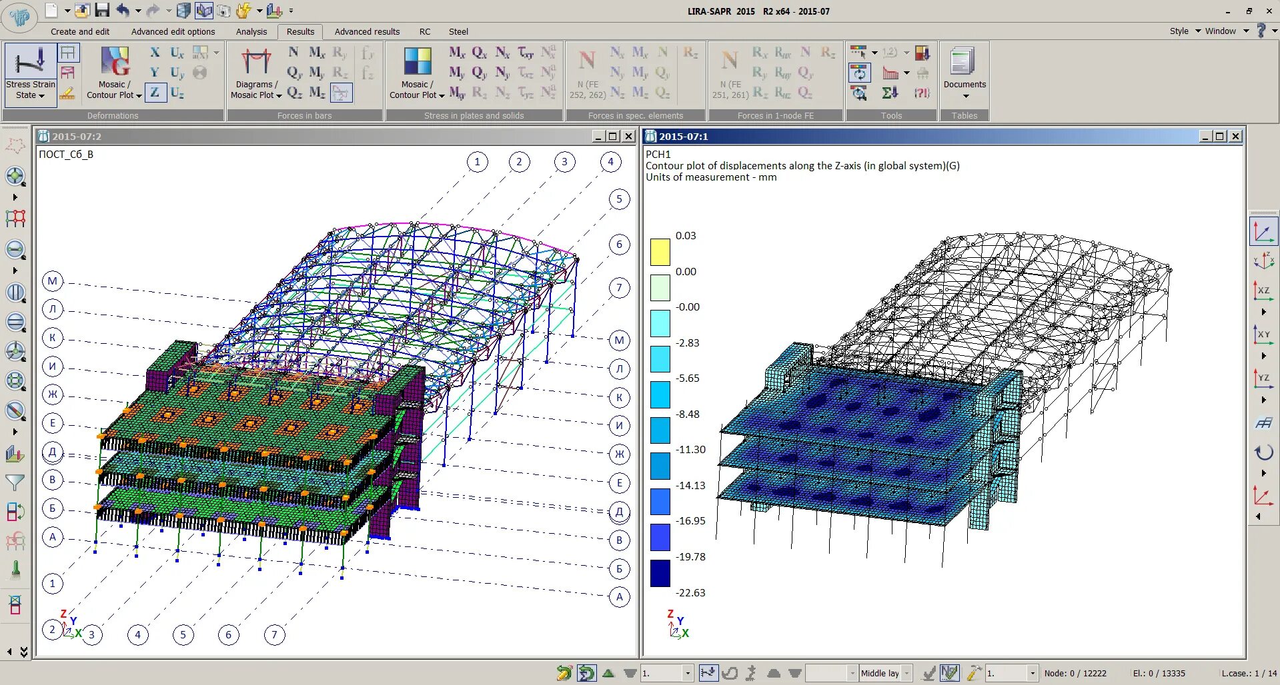Show Qz shear force diagram in bars

pyautogui.click(x=294, y=93)
